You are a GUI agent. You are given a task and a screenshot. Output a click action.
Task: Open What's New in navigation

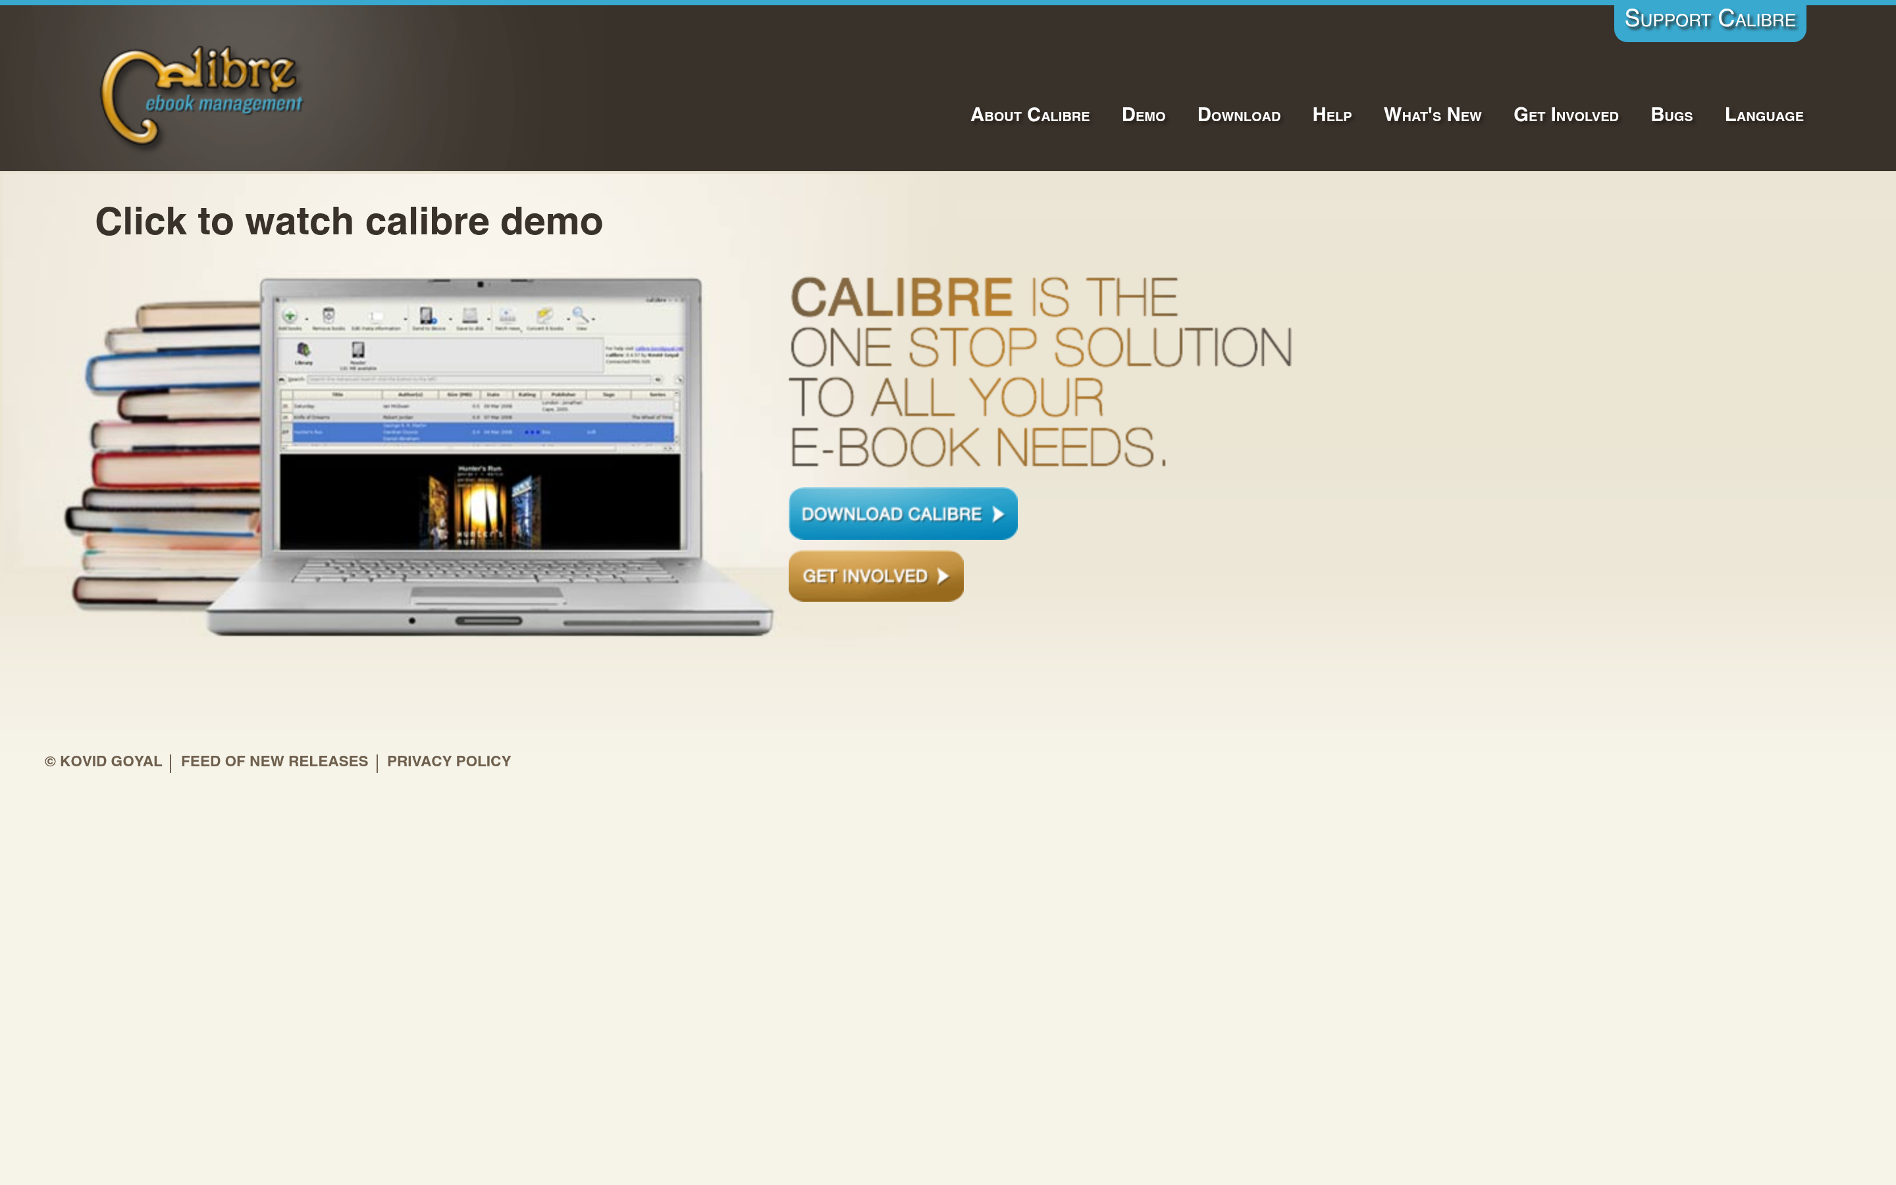point(1432,115)
